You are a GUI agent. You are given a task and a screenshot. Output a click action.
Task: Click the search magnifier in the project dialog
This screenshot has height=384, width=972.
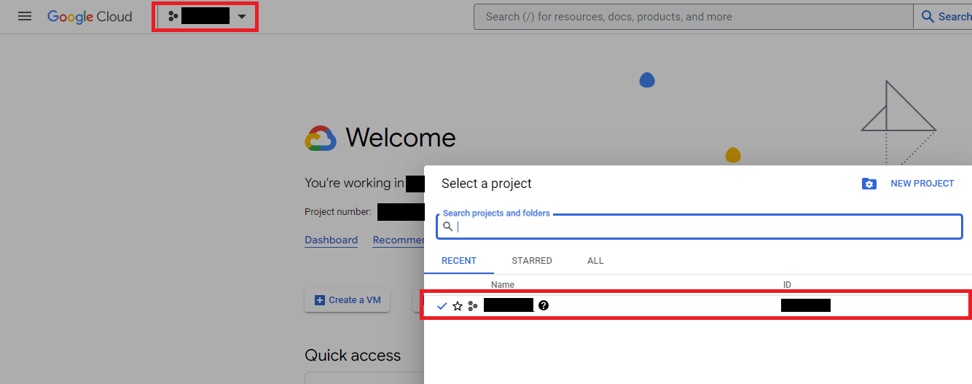click(x=448, y=227)
